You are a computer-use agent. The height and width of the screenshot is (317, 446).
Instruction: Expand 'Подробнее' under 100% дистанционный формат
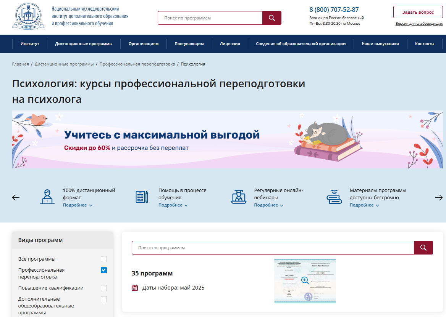pos(78,205)
